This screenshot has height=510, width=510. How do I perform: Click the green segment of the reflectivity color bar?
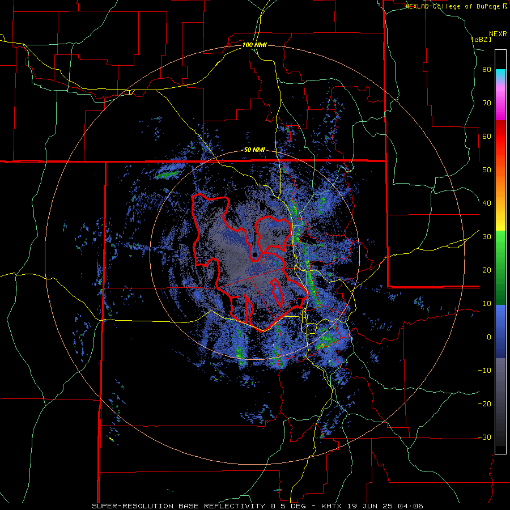coord(500,267)
